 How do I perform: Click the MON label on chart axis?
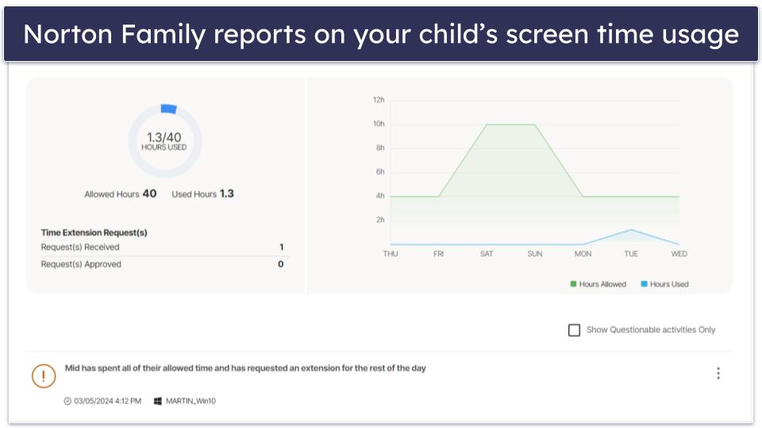(x=583, y=254)
